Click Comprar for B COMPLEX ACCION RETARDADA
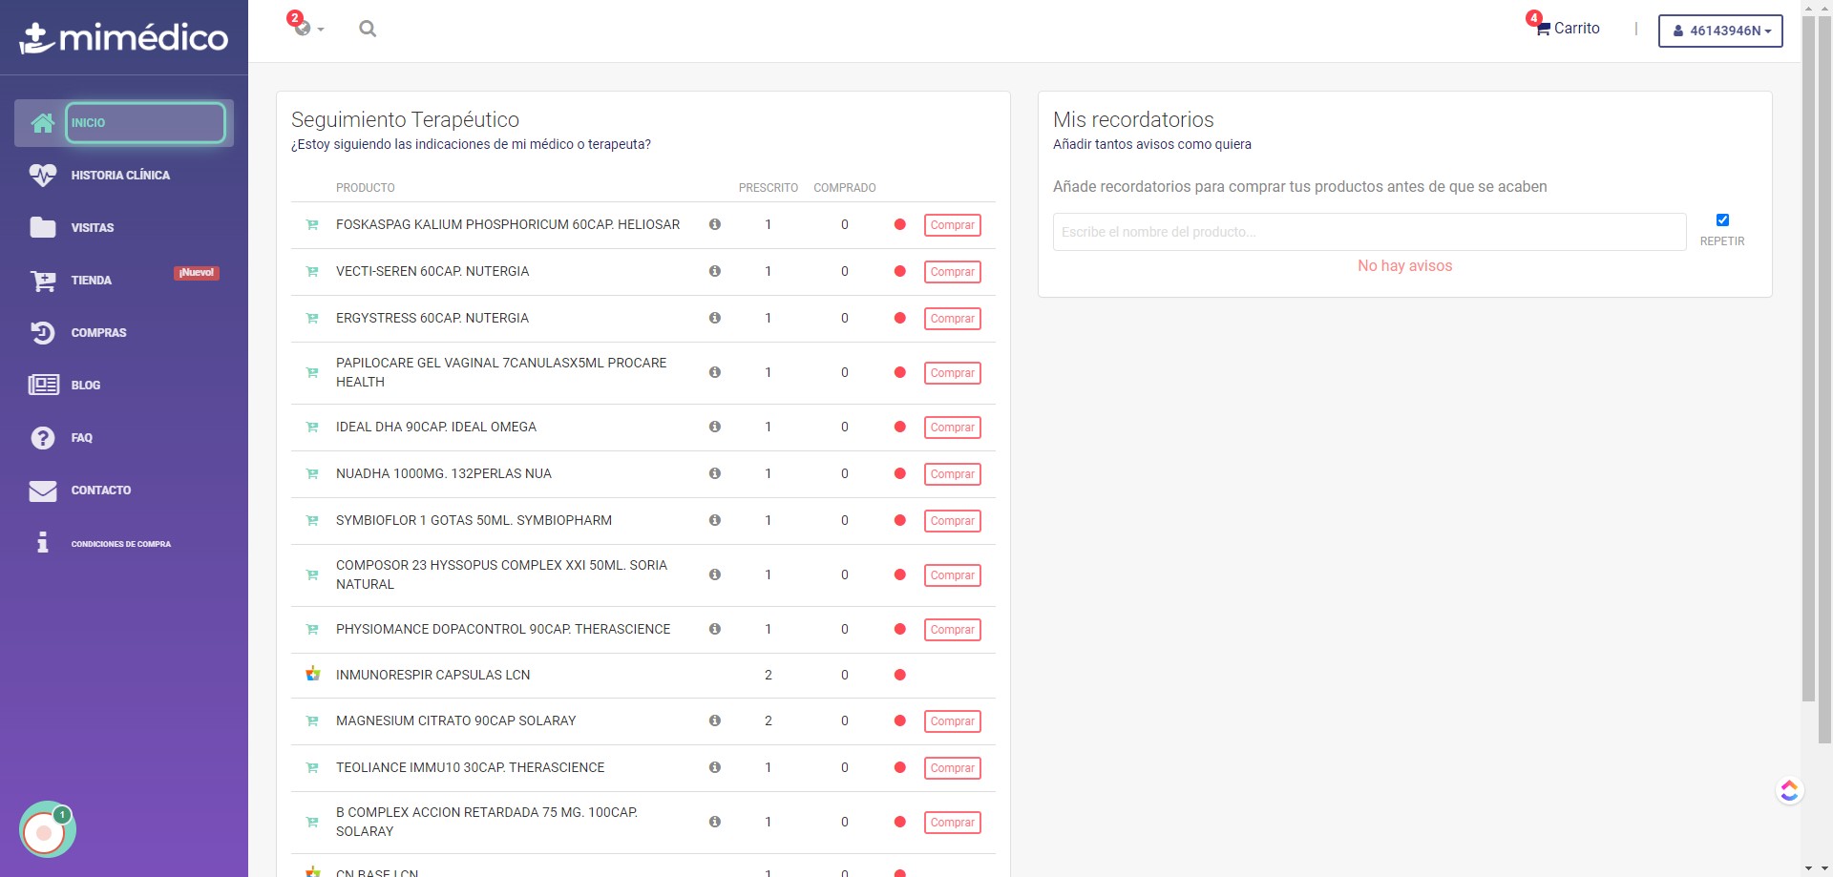 952,823
